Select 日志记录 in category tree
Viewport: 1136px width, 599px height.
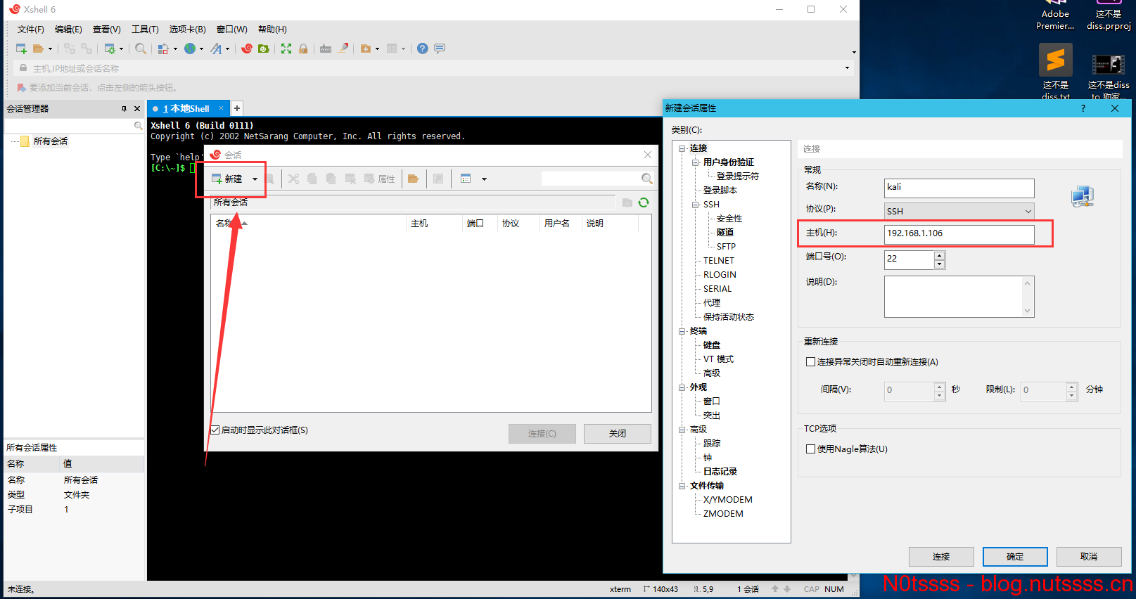pos(720,472)
